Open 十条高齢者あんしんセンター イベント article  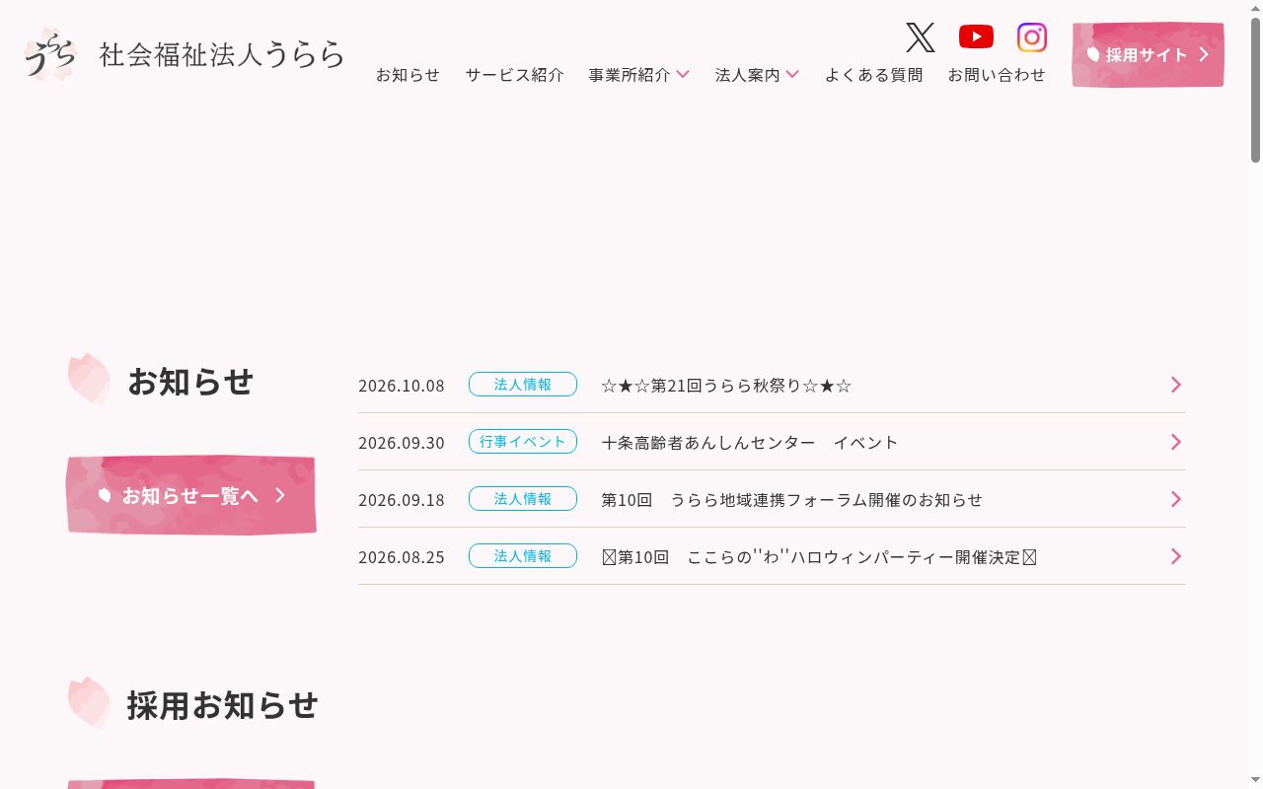coord(750,443)
